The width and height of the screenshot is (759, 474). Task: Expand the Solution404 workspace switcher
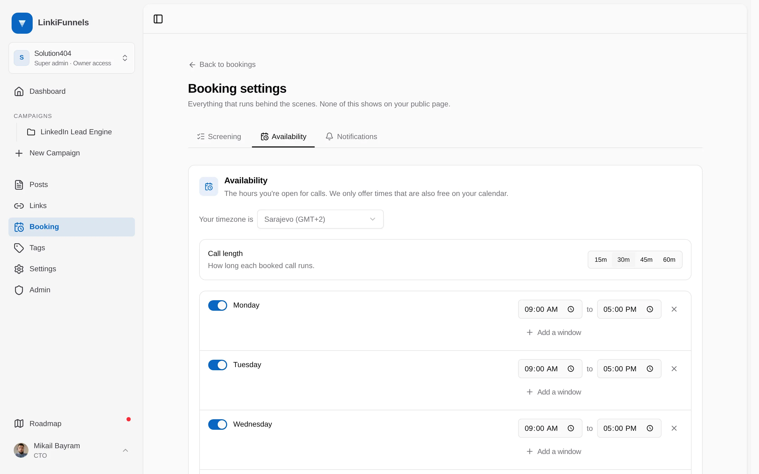71,58
